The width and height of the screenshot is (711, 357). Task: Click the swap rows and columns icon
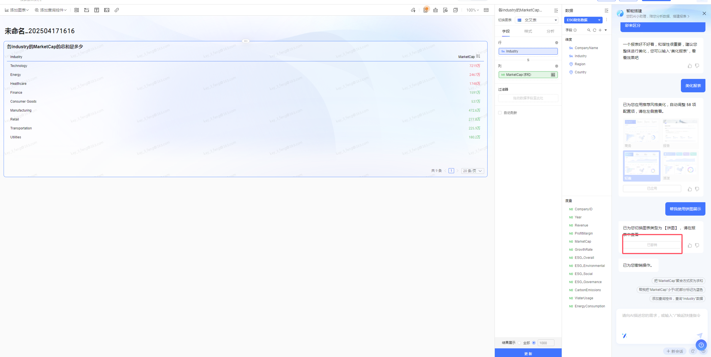[528, 60]
